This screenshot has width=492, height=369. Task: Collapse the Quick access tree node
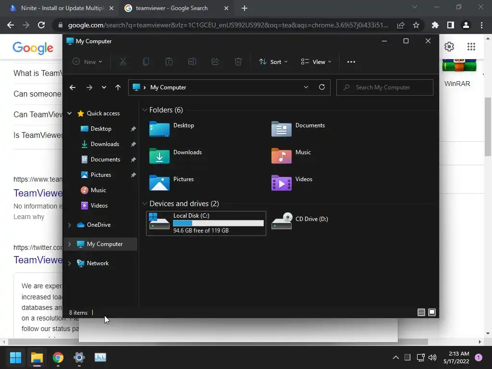point(70,113)
